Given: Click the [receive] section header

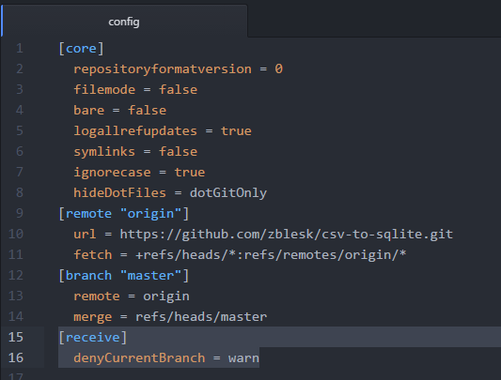Looking at the screenshot, I should click(x=93, y=337).
